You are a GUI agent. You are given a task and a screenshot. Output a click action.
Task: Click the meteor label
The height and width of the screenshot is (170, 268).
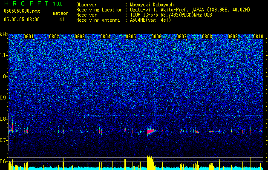pos(61,13)
